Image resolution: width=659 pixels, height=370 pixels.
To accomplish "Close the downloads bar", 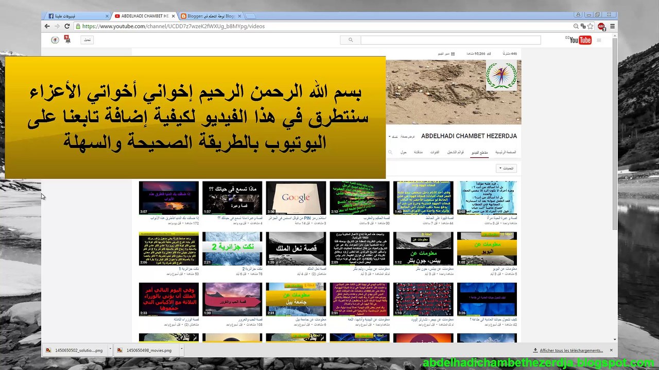I will click(611, 350).
